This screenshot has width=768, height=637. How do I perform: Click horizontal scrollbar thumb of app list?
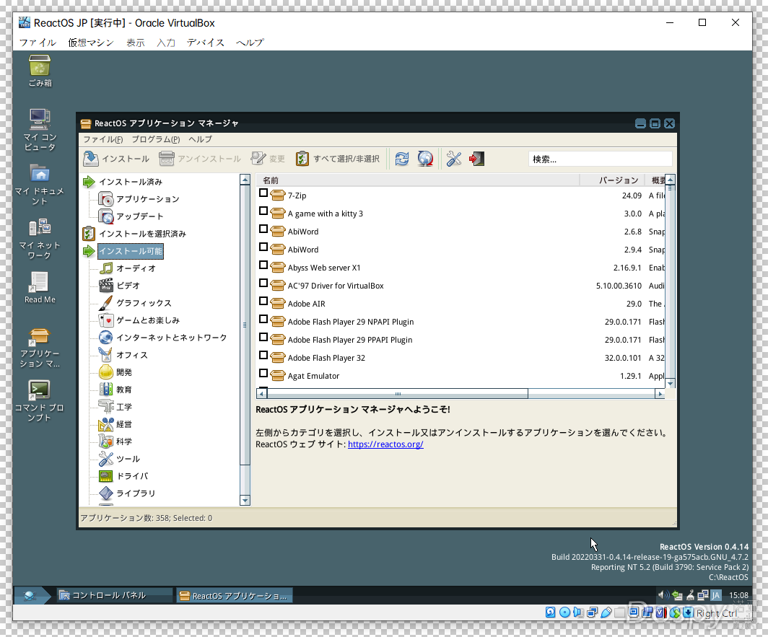tap(397, 394)
